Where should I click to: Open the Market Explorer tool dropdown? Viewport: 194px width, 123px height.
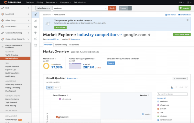43,8
